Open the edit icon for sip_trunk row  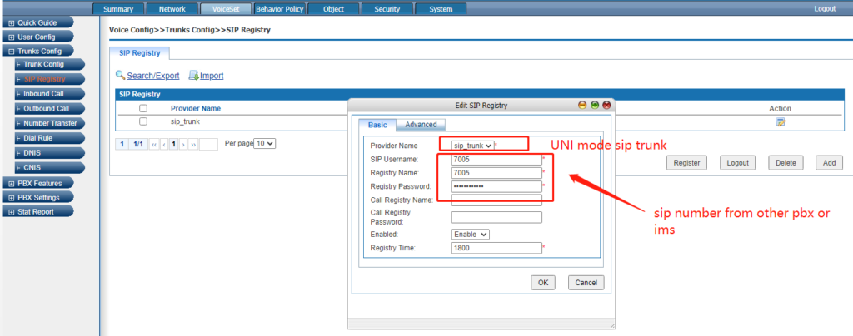(780, 122)
